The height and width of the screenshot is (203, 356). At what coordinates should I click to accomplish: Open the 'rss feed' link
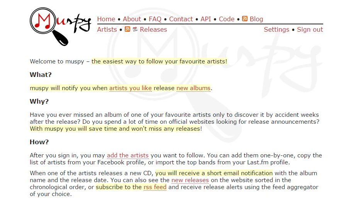(x=155, y=187)
